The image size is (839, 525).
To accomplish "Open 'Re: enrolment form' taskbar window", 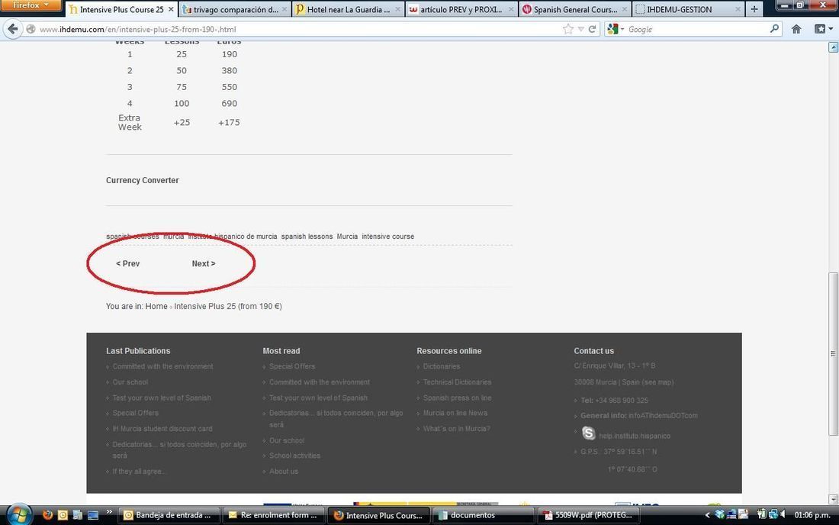I will [273, 515].
